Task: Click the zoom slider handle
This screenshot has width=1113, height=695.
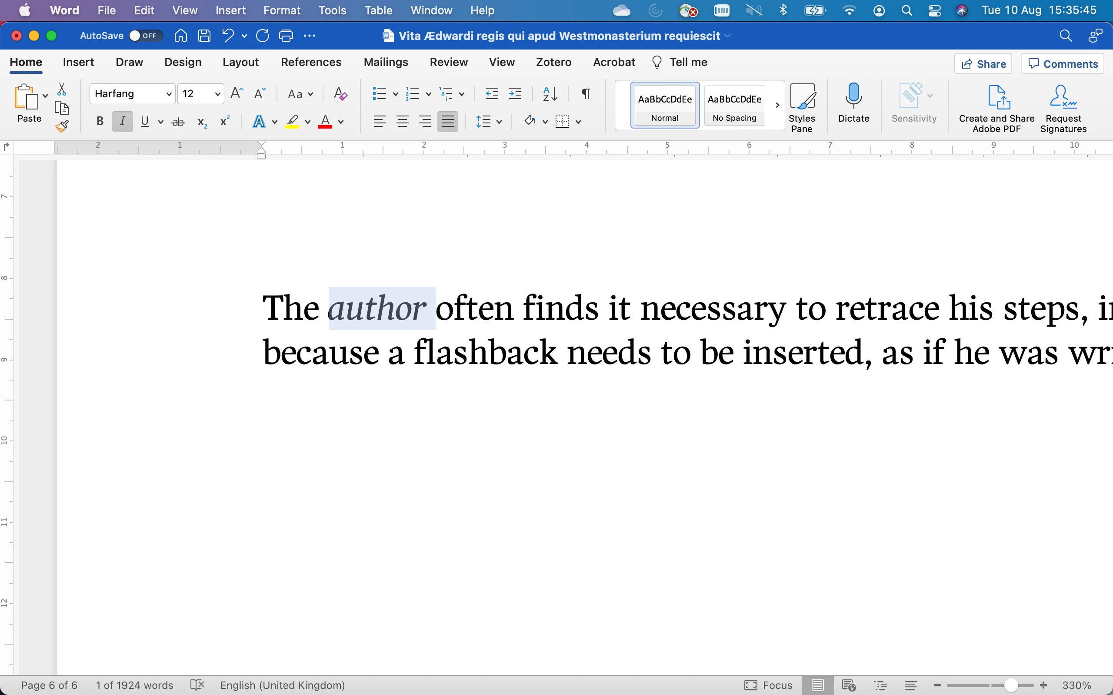Action: (x=1010, y=685)
